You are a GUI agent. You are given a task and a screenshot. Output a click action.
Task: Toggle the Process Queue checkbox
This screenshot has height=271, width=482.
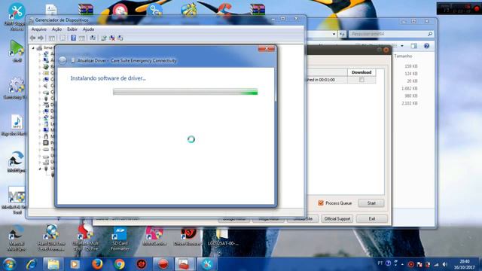click(x=321, y=202)
